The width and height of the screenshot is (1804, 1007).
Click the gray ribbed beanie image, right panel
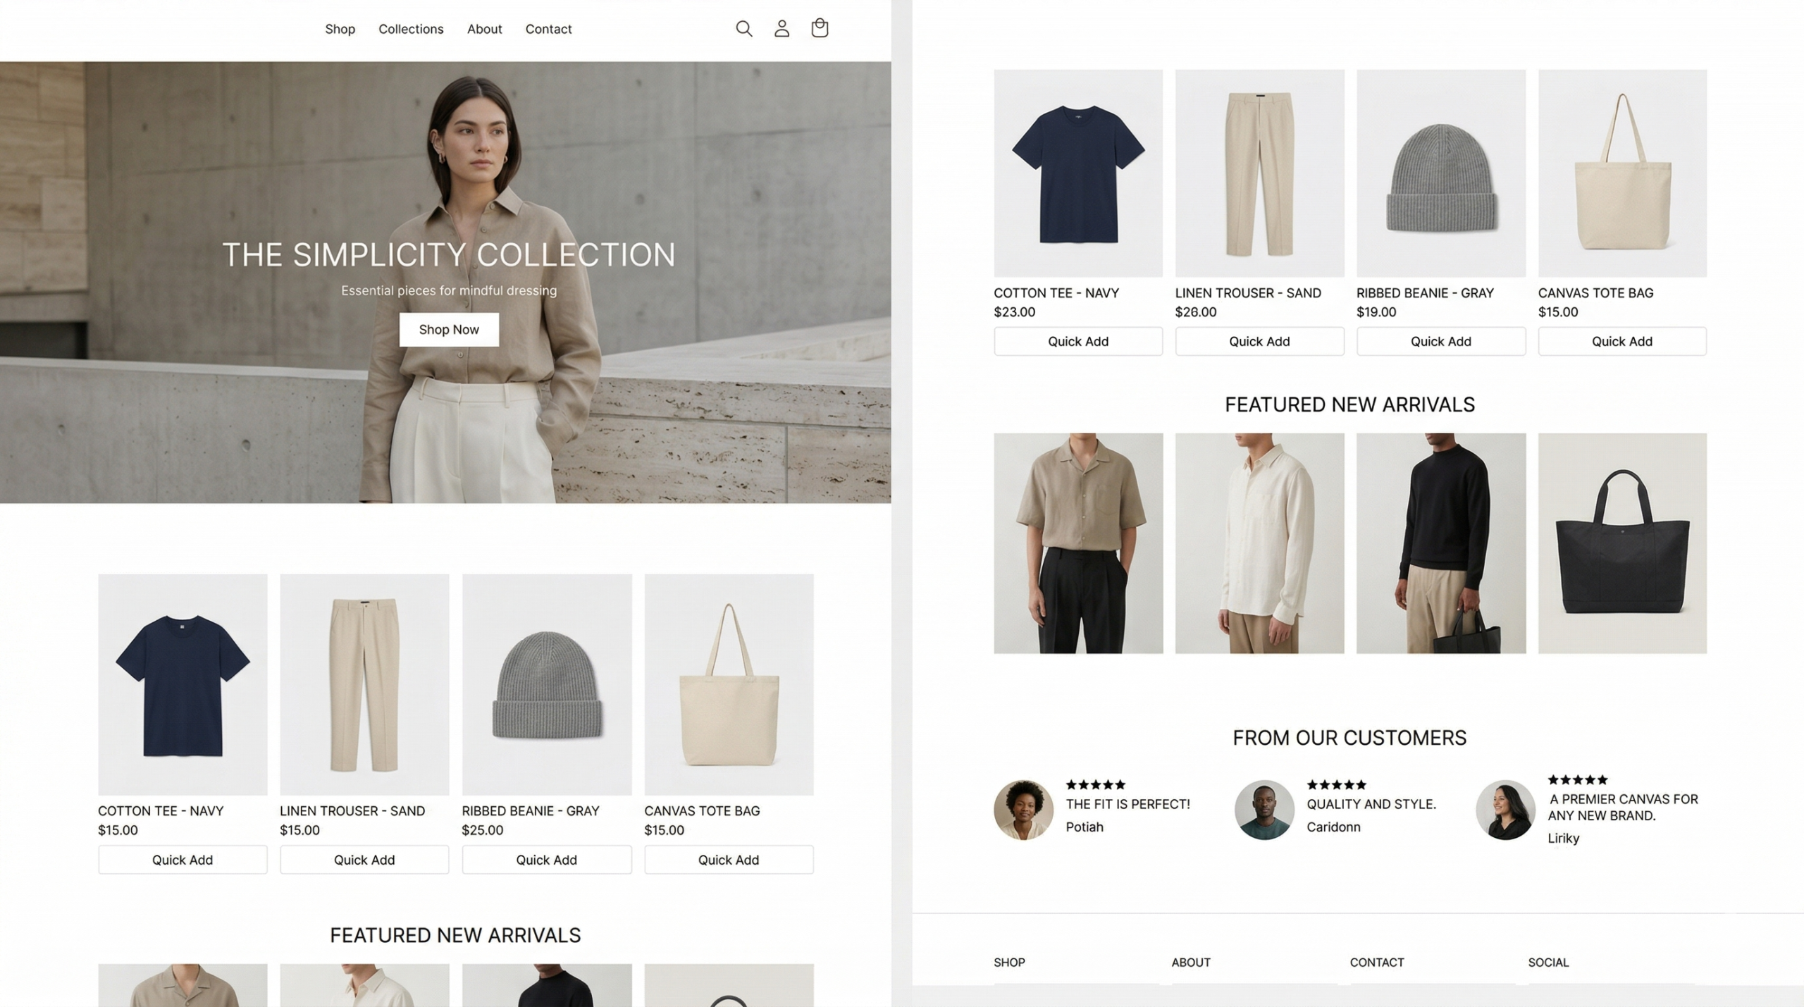pyautogui.click(x=1440, y=173)
